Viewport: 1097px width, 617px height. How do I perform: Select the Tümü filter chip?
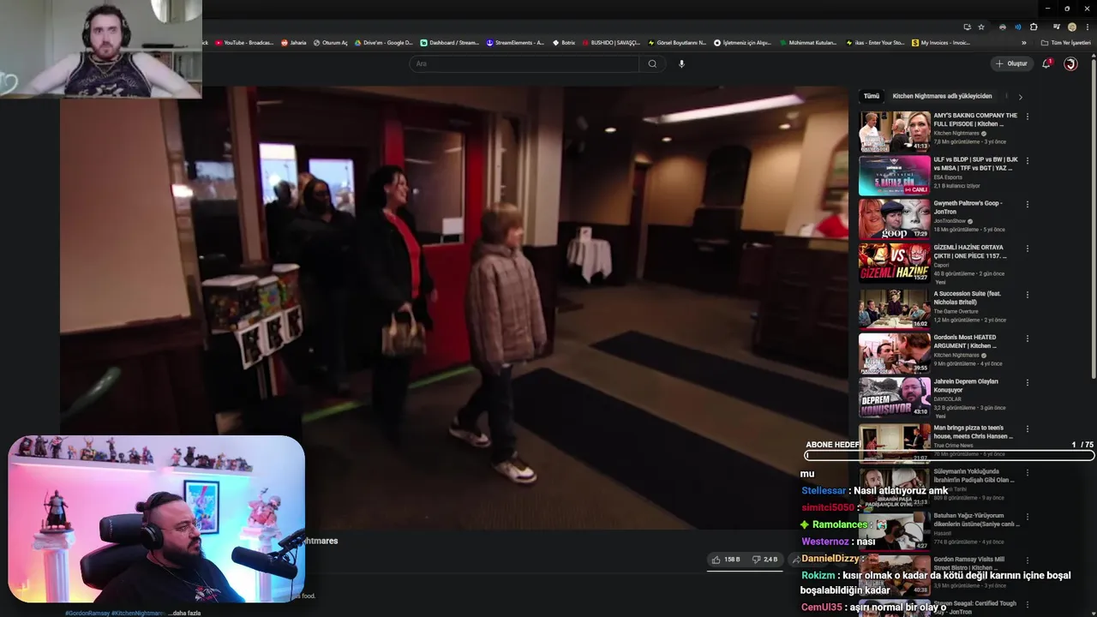(872, 96)
